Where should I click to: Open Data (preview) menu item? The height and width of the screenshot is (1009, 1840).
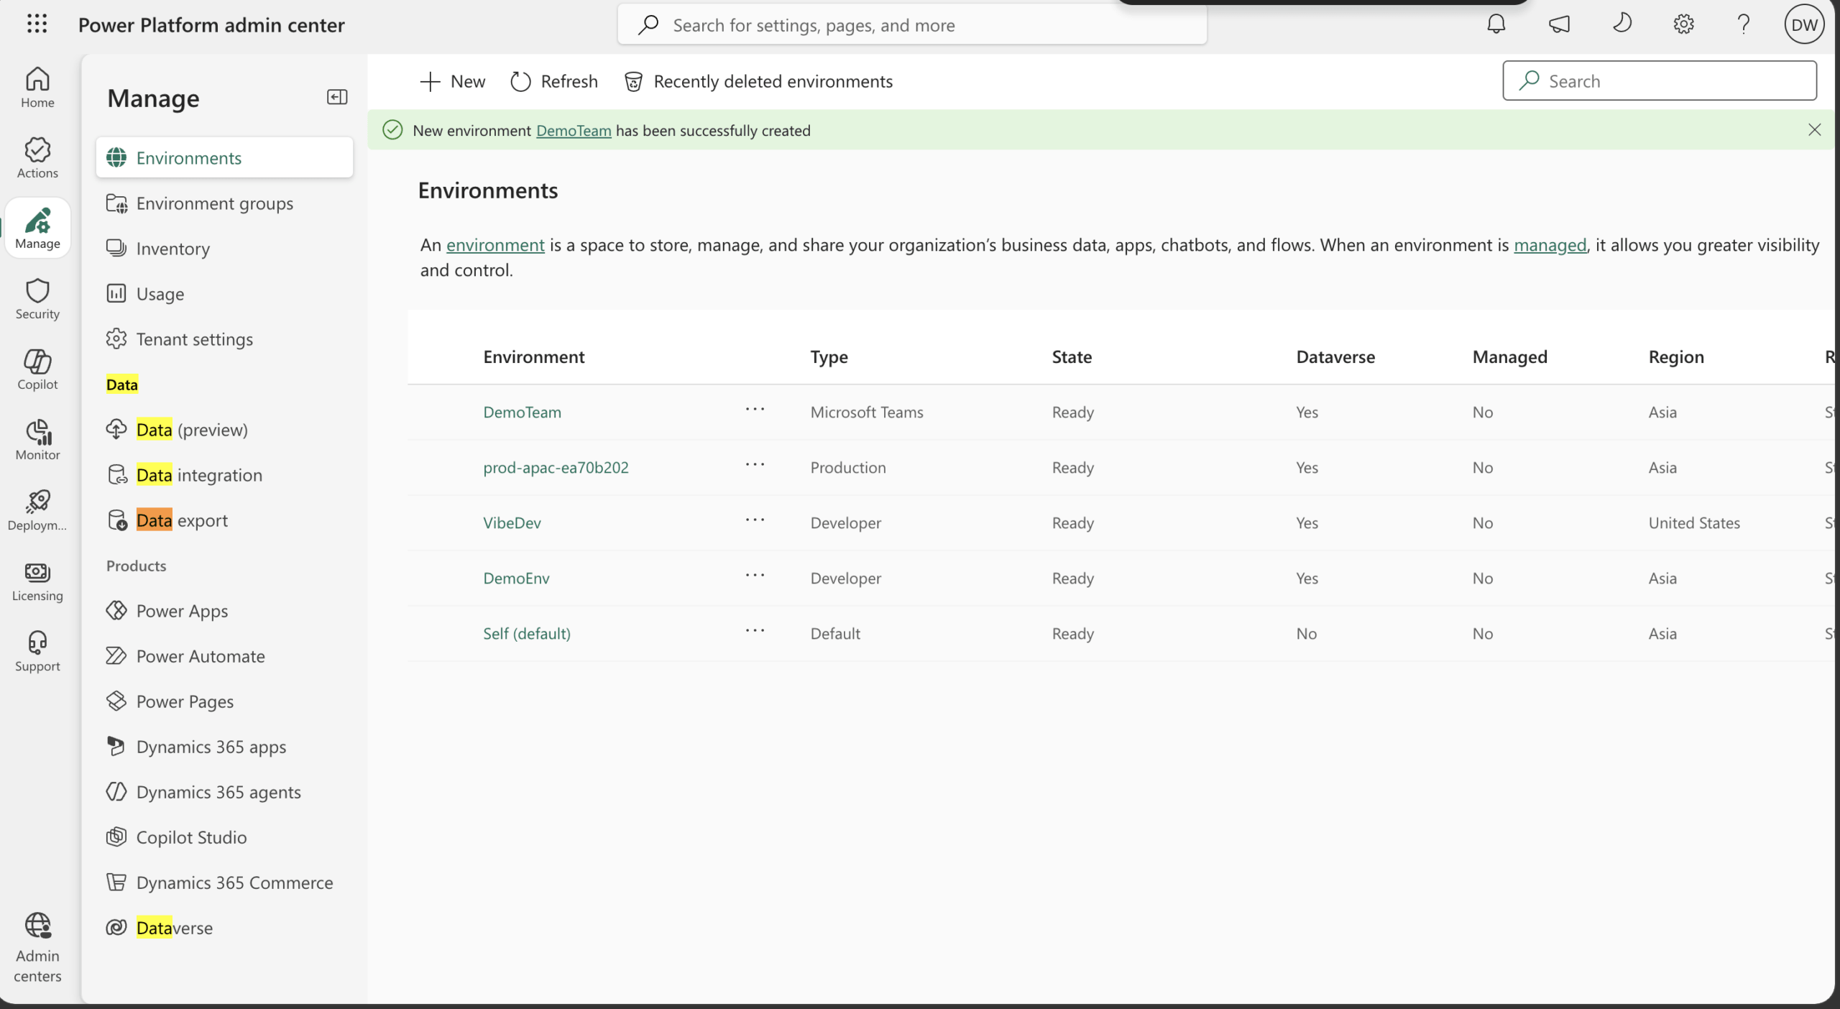(x=224, y=430)
